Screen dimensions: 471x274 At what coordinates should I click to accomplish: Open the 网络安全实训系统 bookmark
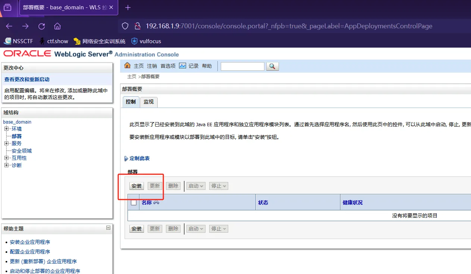pos(100,41)
